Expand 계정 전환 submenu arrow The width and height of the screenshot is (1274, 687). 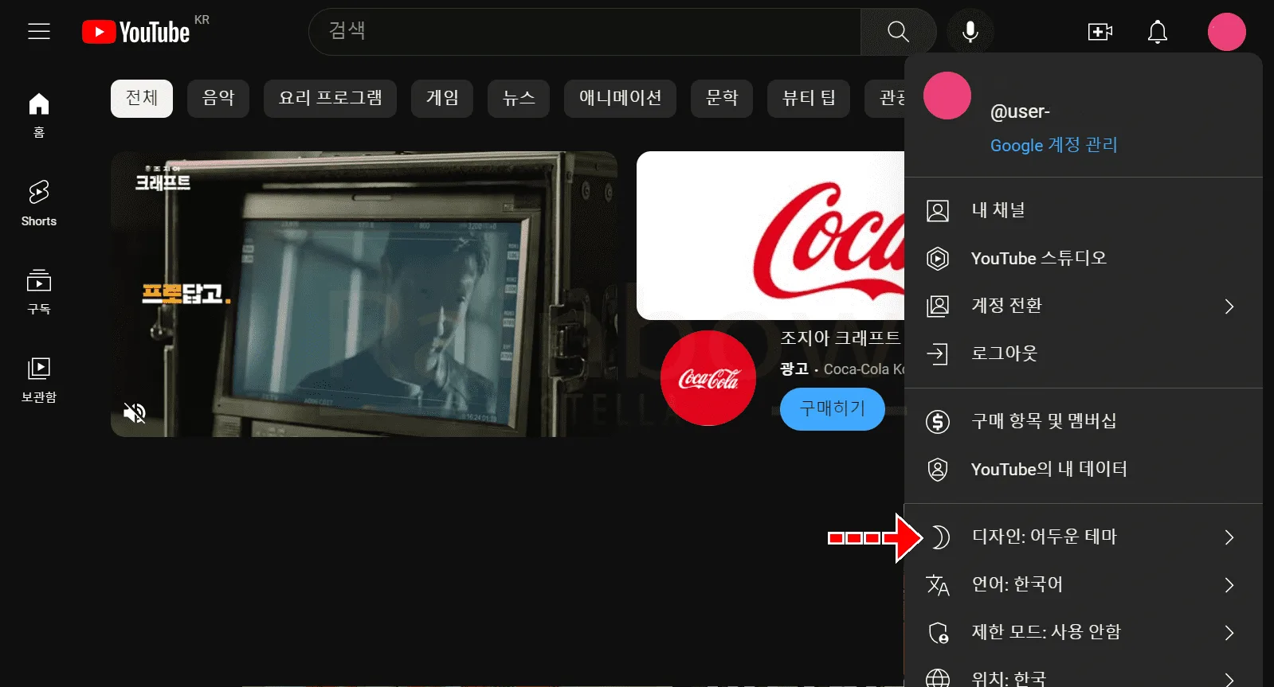[1229, 306]
